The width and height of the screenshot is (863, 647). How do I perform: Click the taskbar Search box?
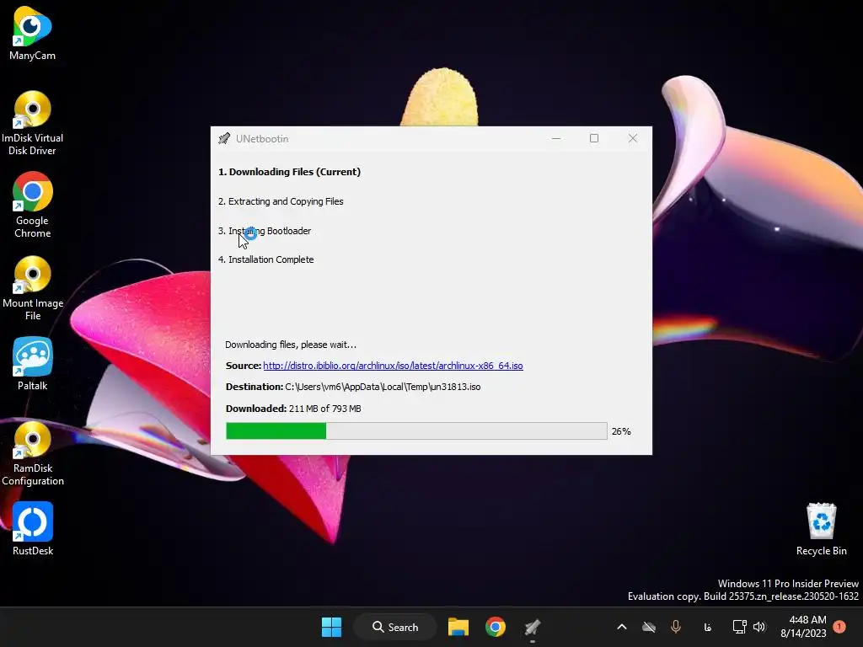tap(395, 627)
